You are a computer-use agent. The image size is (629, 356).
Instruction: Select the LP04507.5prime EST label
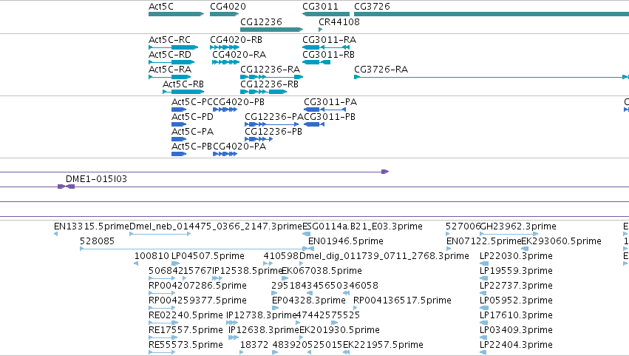pos(208,256)
